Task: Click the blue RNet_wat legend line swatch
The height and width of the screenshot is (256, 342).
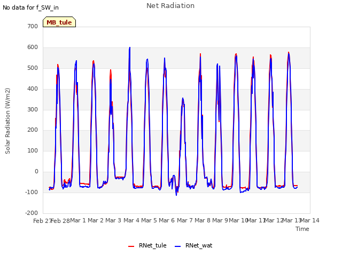Action: pyautogui.click(x=178, y=246)
